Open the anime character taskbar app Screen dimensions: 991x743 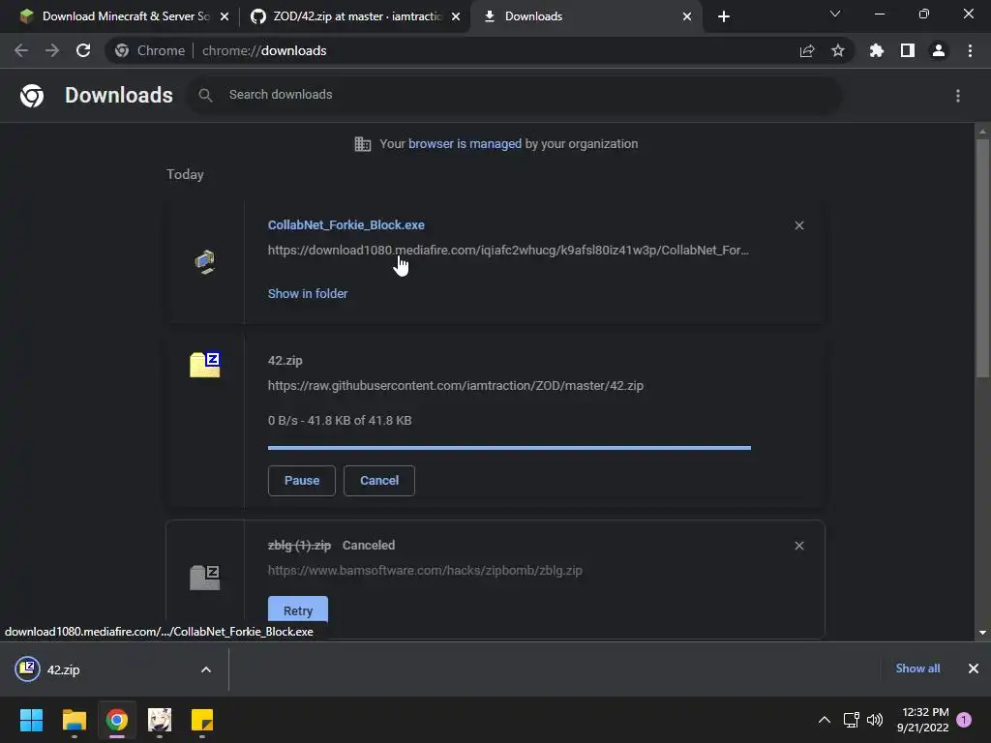tap(160, 720)
